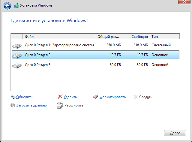Select Диск 0 Раздел 1 reserved partition
This screenshot has height=142, width=192.
[90, 45]
